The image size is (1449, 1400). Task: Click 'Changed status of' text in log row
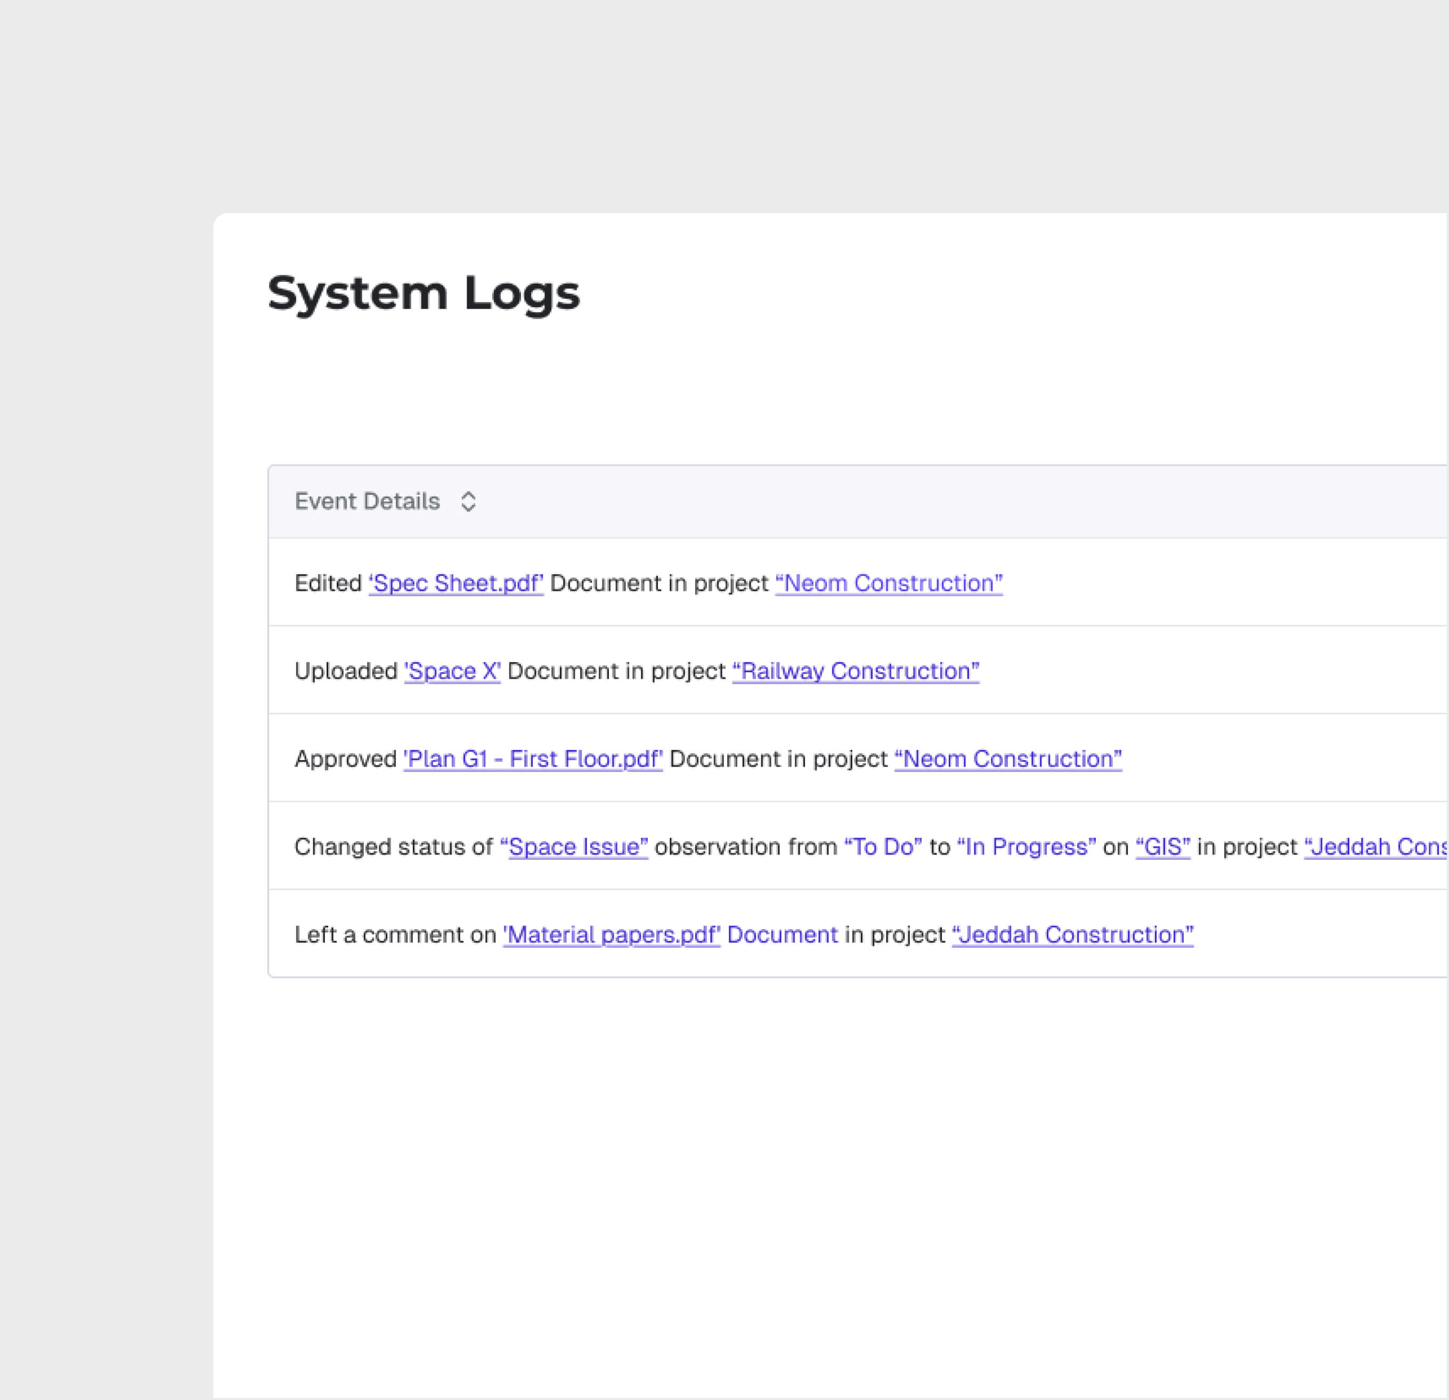(x=393, y=847)
